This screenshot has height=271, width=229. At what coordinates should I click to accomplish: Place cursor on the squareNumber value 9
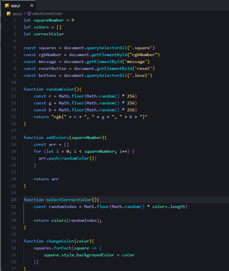click(x=73, y=20)
